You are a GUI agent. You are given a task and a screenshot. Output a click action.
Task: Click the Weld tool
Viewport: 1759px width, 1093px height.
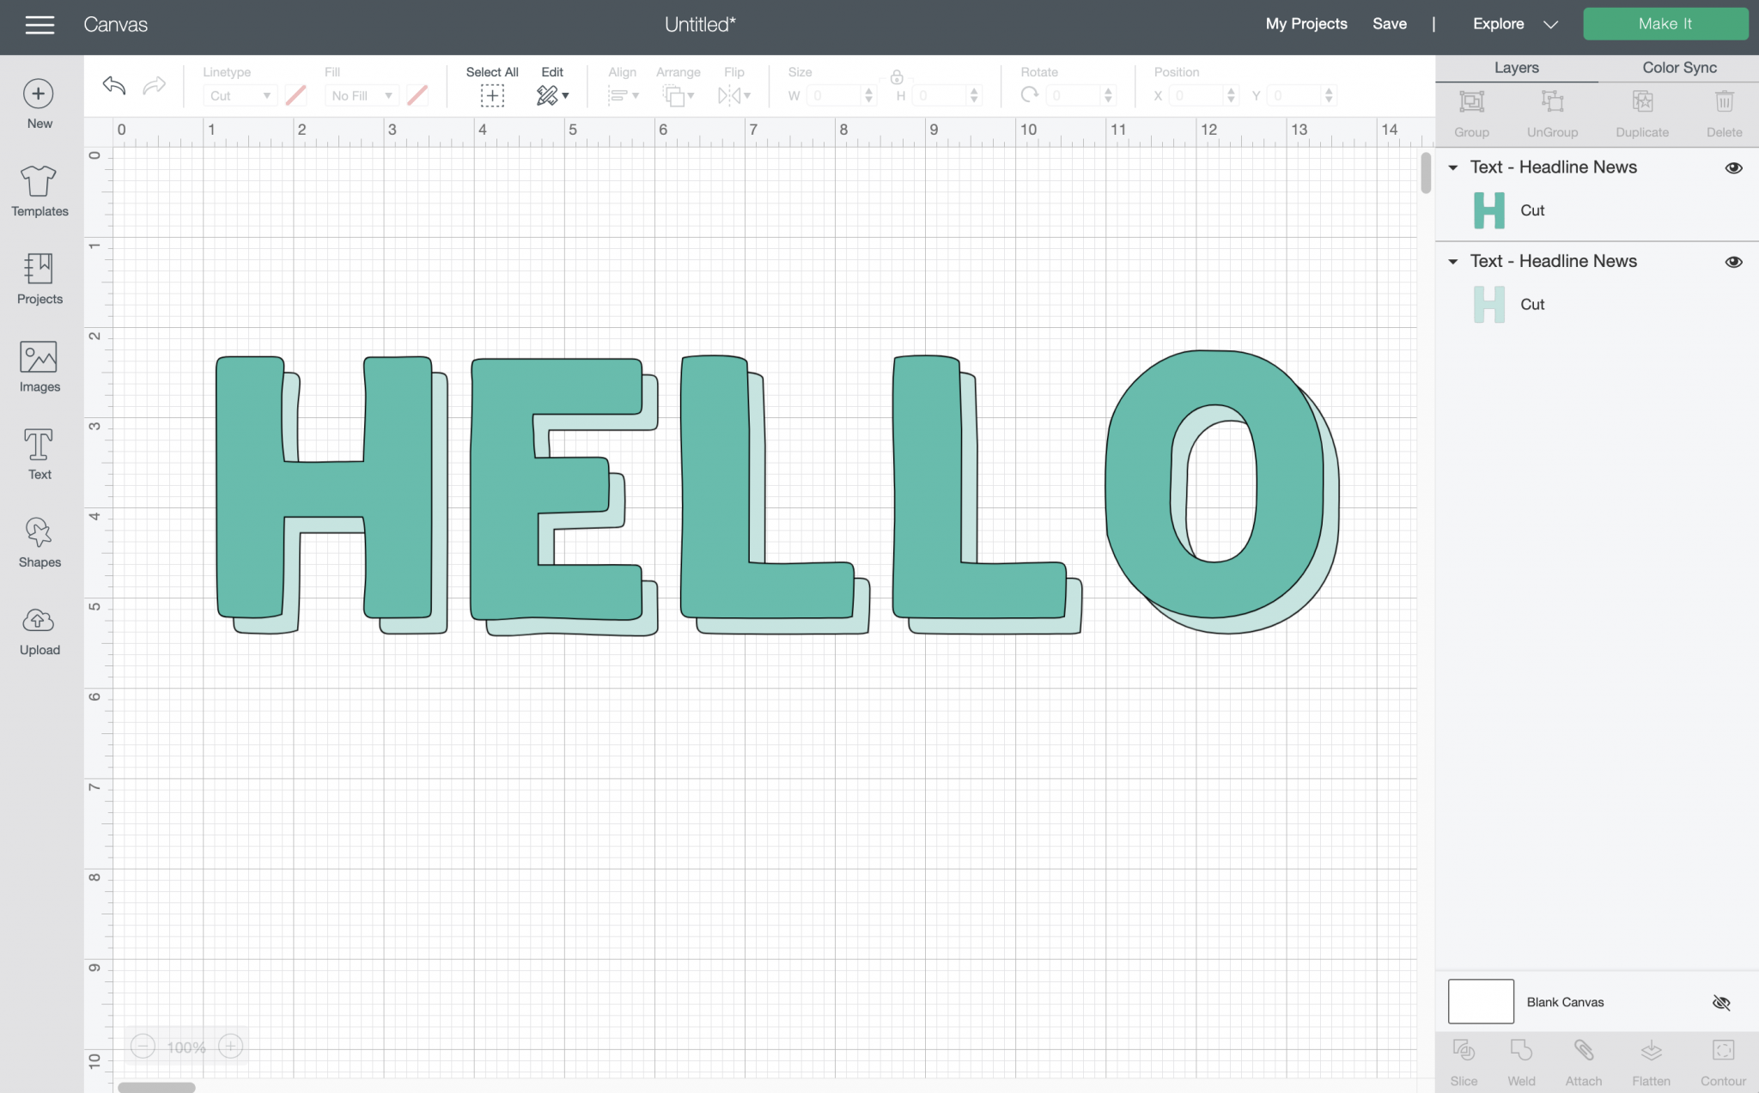[1521, 1051]
